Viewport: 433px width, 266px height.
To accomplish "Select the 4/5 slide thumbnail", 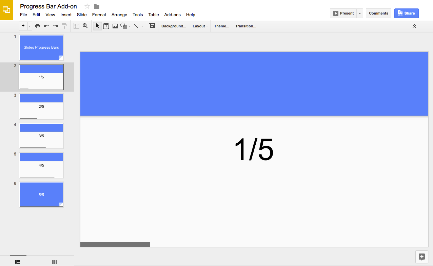I will click(x=41, y=165).
